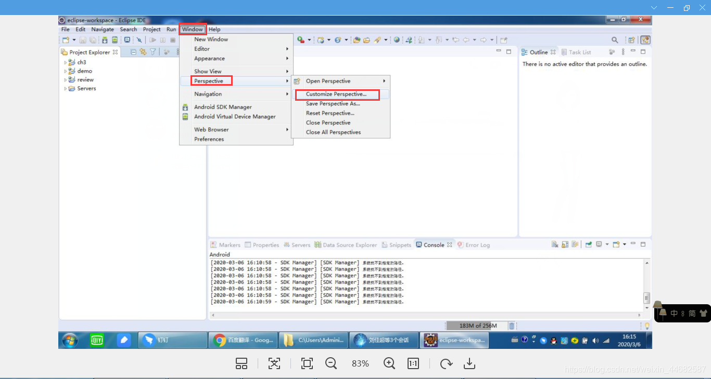Click the Last Edit Location icon
711x379 pixels.
tap(455, 40)
